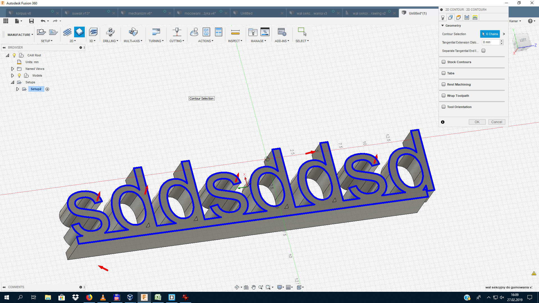Screen dimensions: 539x303
Task: Enable the Wrap Toolpath checkbox
Action: (x=444, y=96)
